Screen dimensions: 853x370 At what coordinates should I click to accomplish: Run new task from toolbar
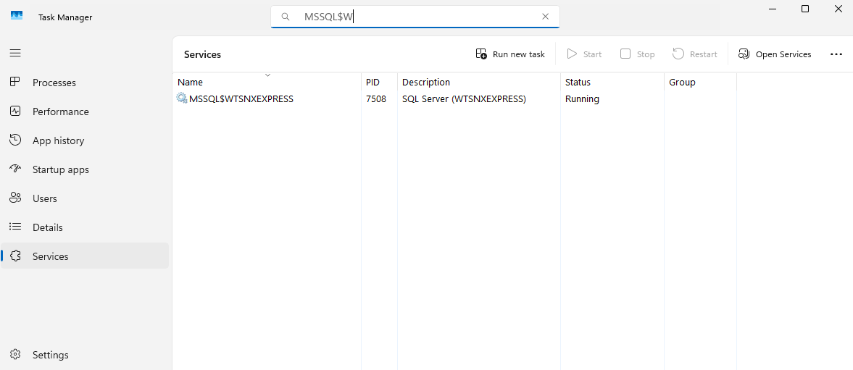coord(510,54)
